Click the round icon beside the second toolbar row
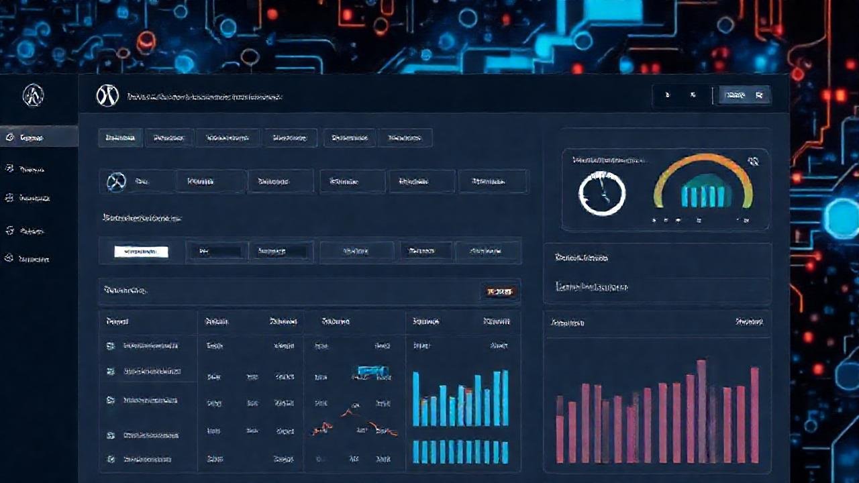Screen dimensions: 859x483 [x=115, y=181]
